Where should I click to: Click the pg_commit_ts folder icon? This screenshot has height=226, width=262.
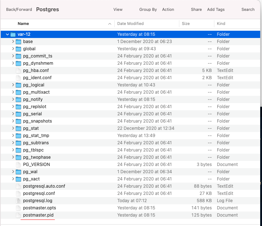[18, 56]
